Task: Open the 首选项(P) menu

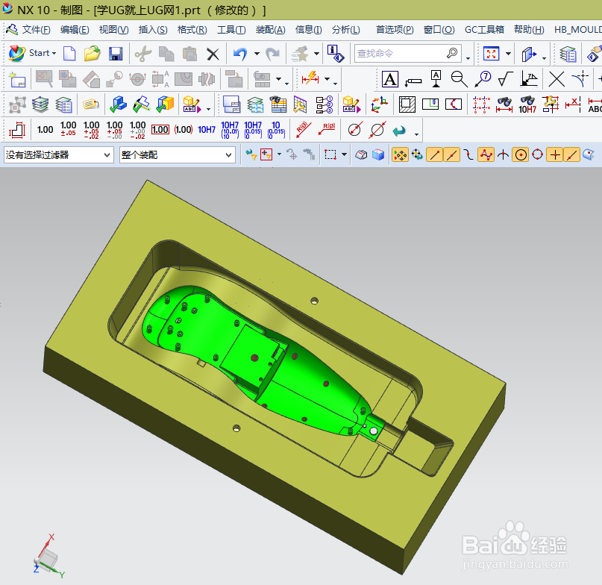Action: point(395,30)
